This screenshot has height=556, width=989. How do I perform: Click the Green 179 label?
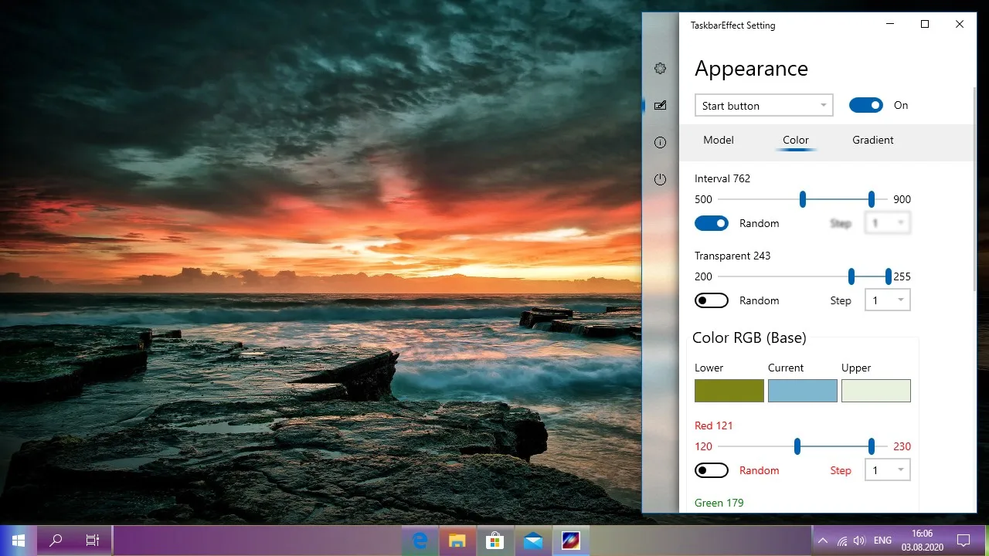click(x=719, y=503)
